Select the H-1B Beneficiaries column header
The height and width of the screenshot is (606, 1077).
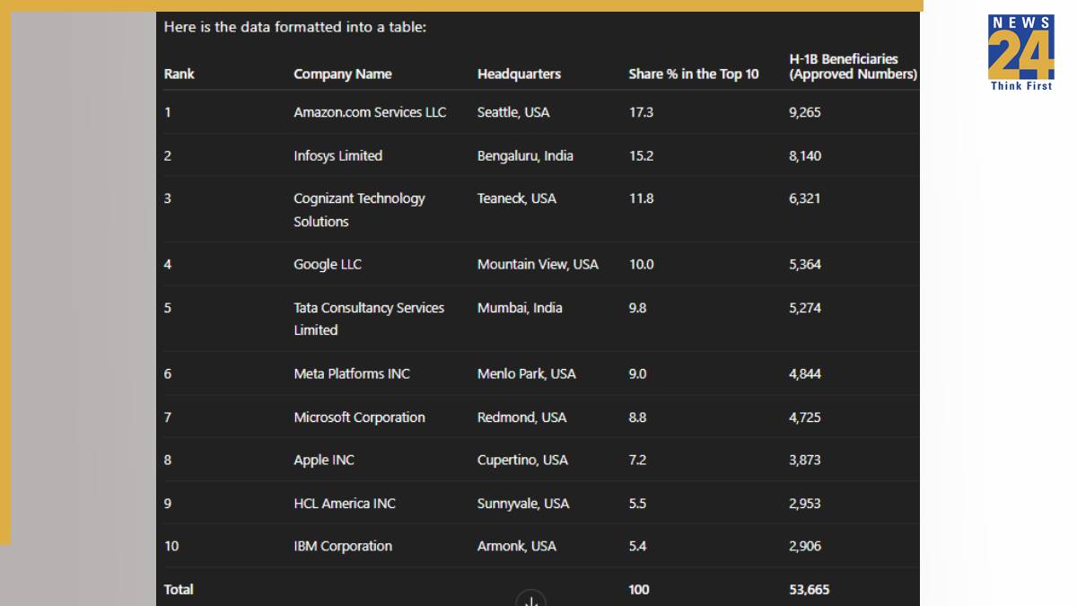coord(853,66)
